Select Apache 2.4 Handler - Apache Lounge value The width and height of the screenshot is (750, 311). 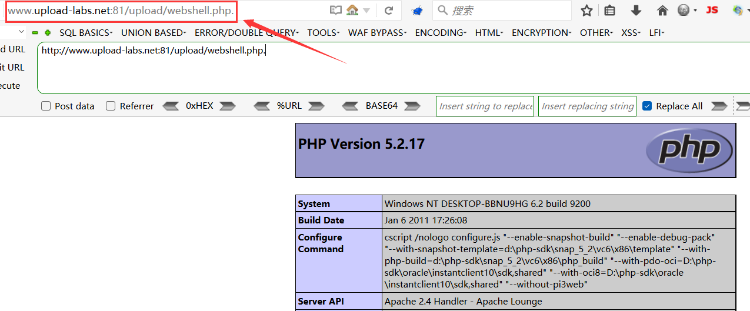(x=464, y=302)
